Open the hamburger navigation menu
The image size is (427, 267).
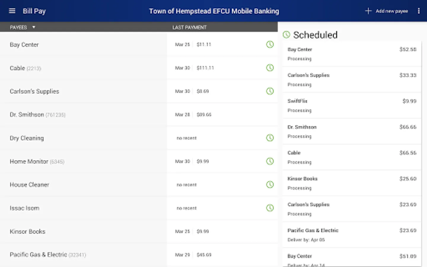point(12,11)
